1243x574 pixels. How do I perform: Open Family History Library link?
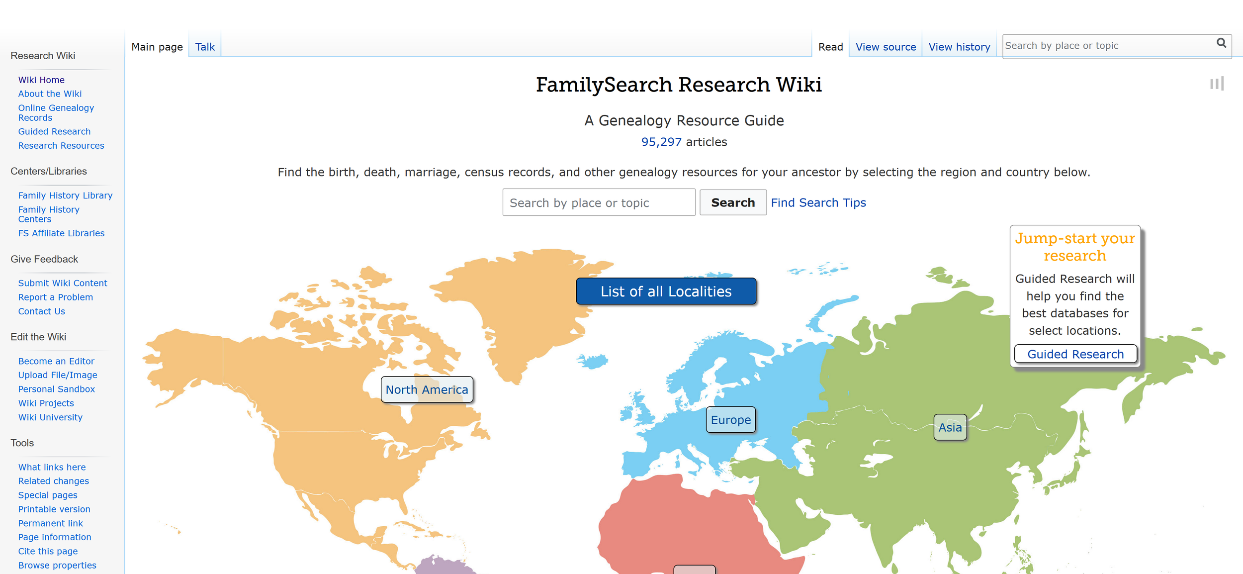point(65,195)
